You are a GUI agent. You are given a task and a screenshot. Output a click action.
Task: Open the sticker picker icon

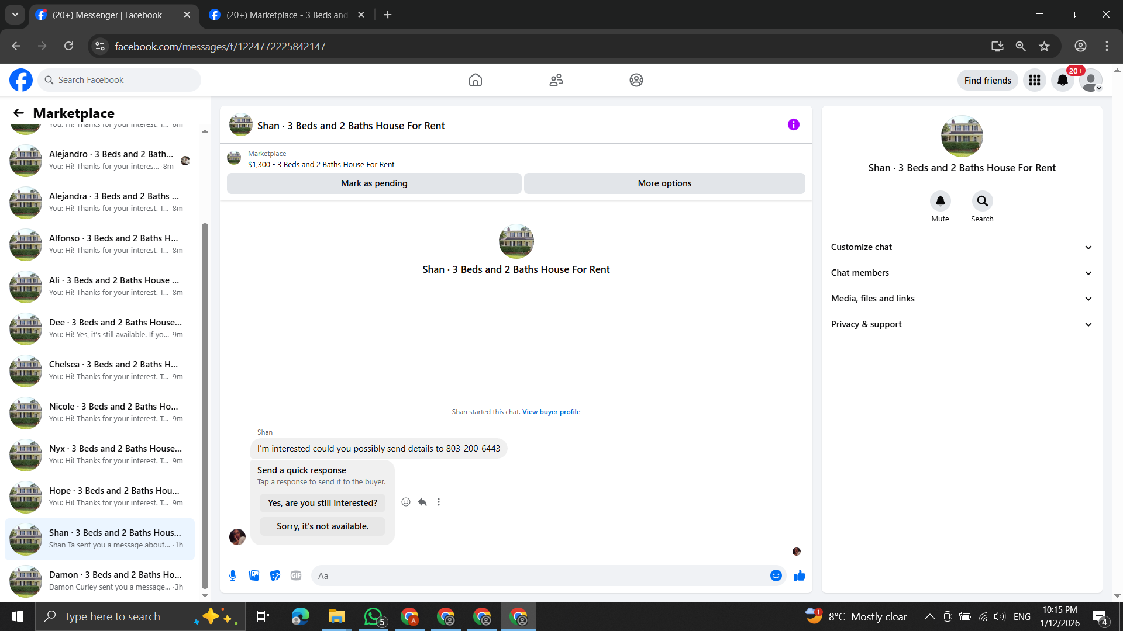coord(275,575)
